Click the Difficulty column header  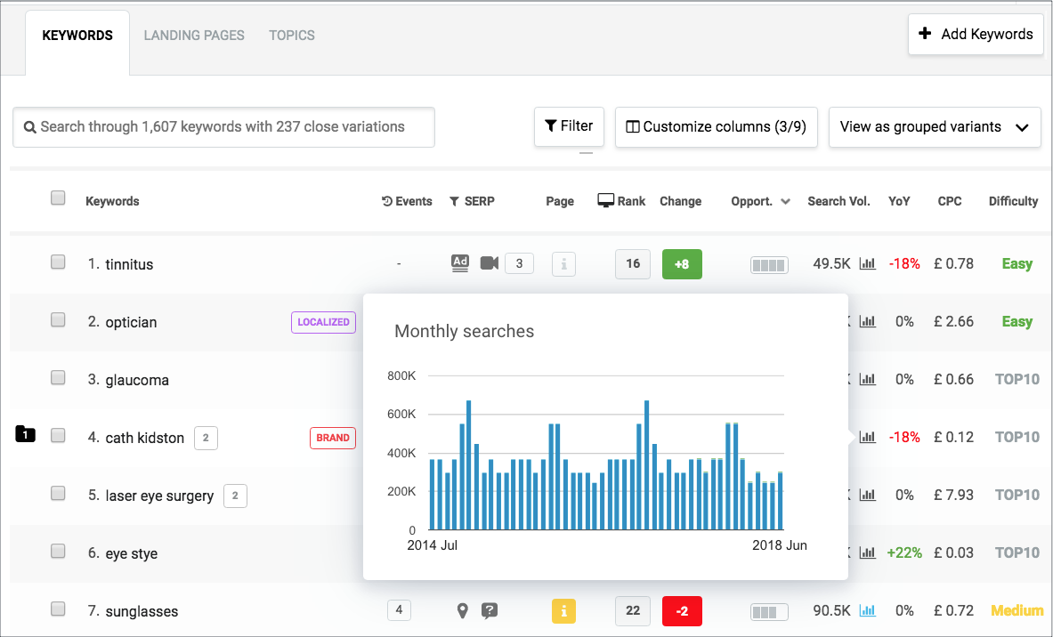tap(1013, 201)
